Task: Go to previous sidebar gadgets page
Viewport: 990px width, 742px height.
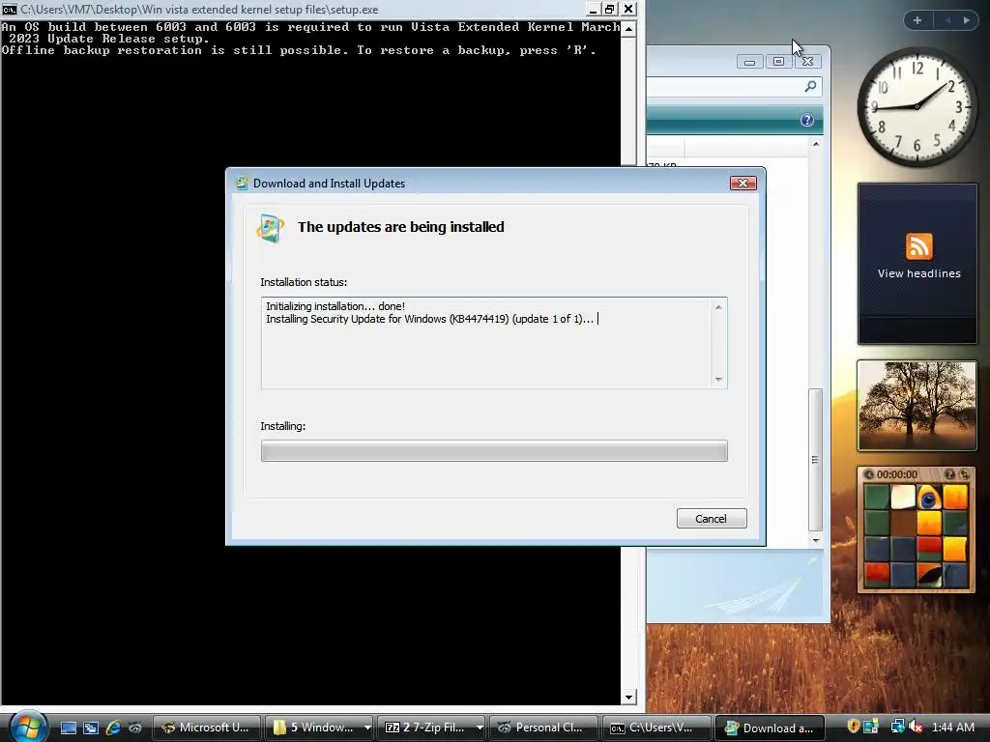Action: click(x=947, y=20)
